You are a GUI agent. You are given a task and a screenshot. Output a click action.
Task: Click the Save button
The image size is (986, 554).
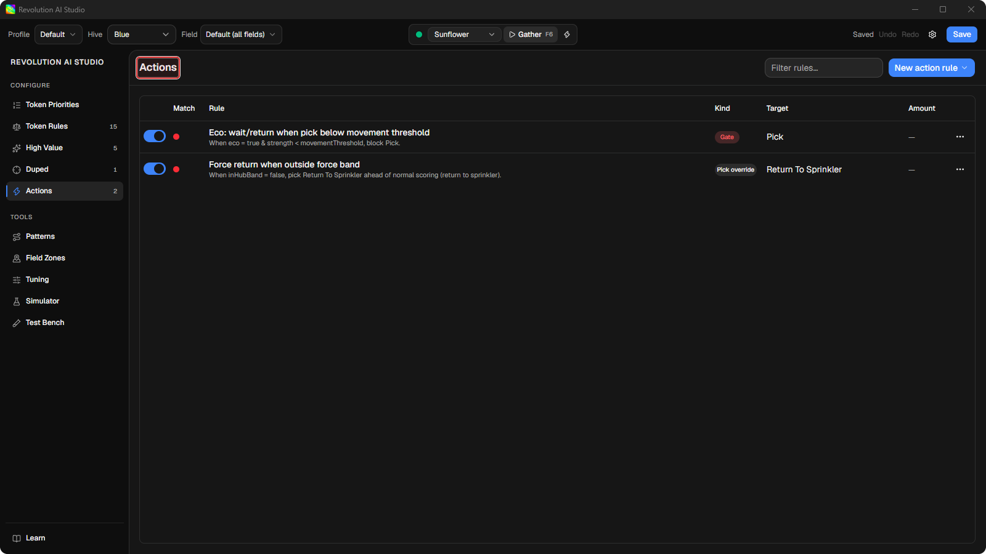(x=962, y=34)
